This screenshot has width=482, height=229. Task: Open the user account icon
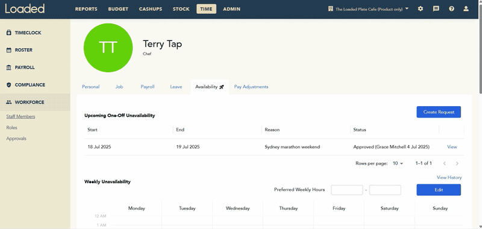pyautogui.click(x=466, y=8)
